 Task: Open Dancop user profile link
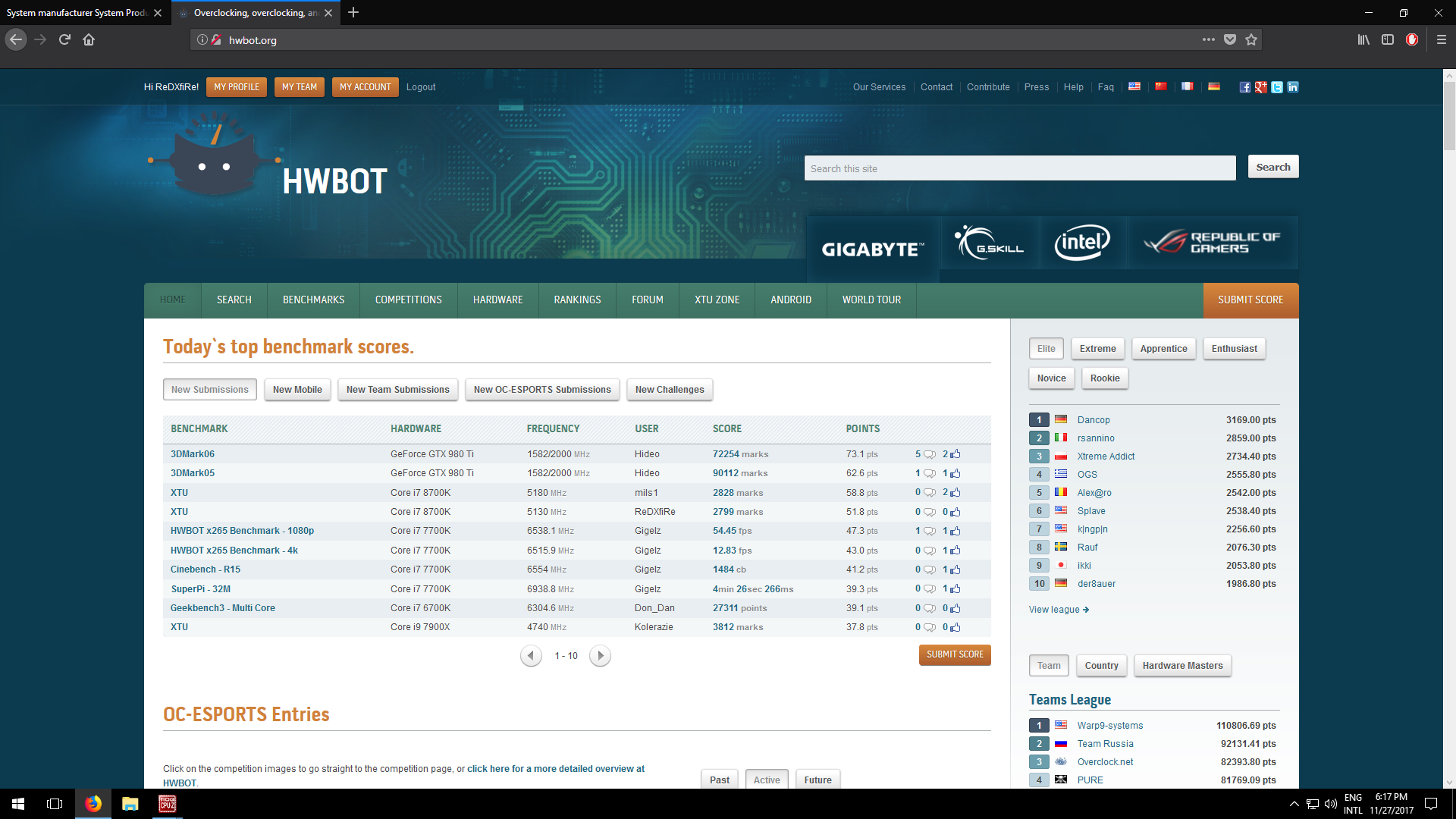tap(1093, 420)
